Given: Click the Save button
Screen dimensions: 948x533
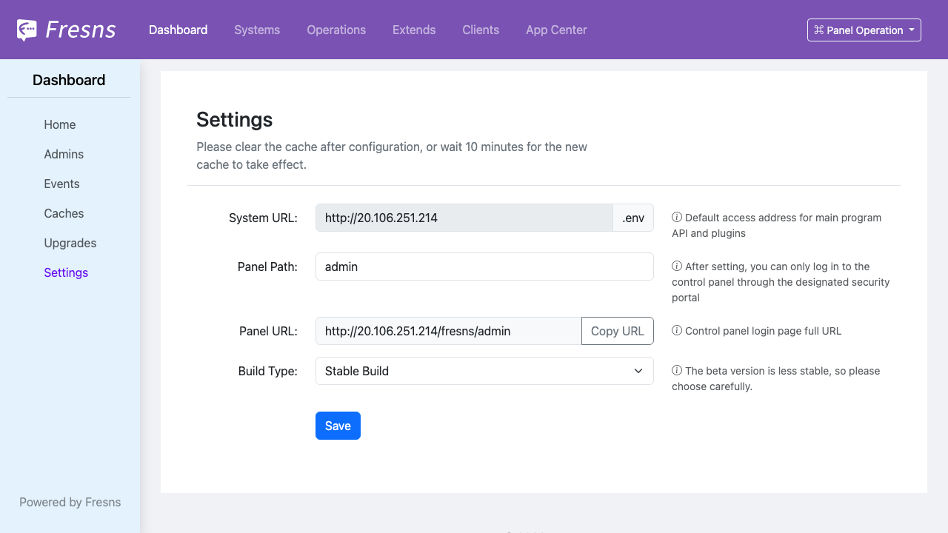Looking at the screenshot, I should pos(338,426).
